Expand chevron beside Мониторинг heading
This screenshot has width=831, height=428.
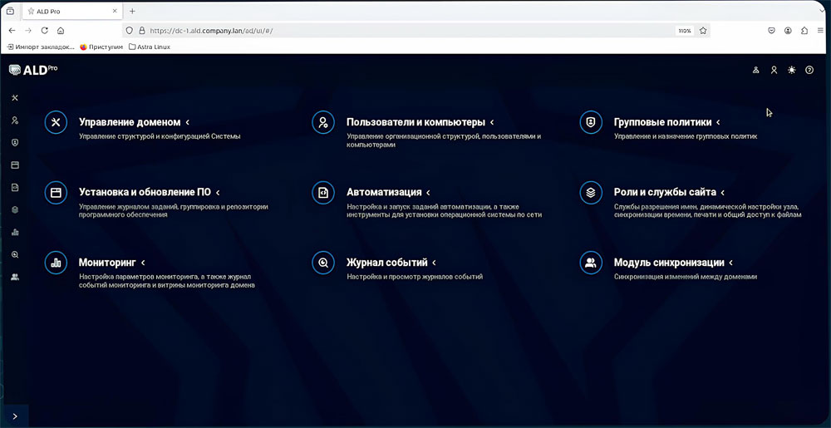coord(143,263)
